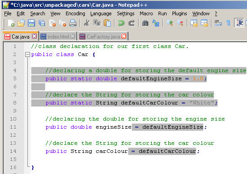Image resolution: width=247 pixels, height=174 pixels.
Task: Click defaultCarColour on line 8
Action: 150,103
